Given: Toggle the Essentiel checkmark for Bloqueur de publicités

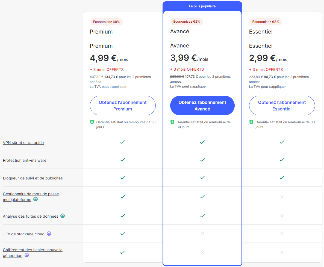Looking at the screenshot, I should click(x=282, y=178).
